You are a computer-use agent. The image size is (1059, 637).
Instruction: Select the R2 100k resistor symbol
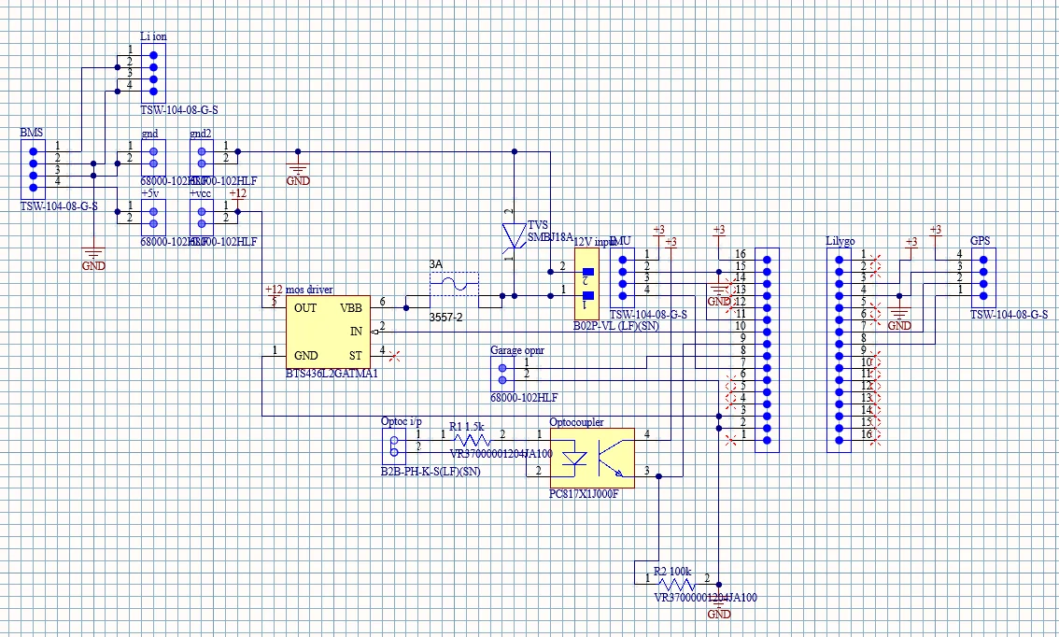click(676, 584)
